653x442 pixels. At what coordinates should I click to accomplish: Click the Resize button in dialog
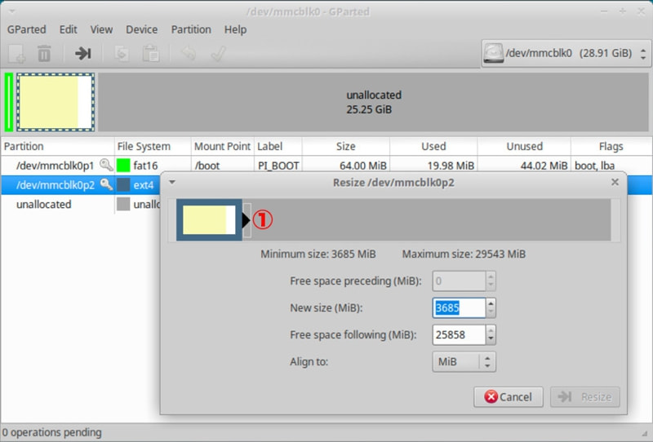click(x=584, y=396)
